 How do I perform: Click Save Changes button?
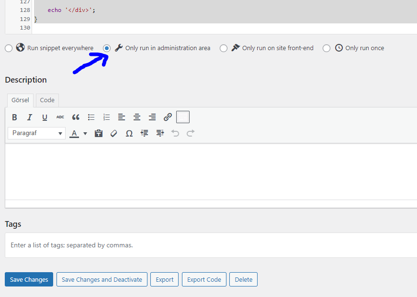pos(29,279)
